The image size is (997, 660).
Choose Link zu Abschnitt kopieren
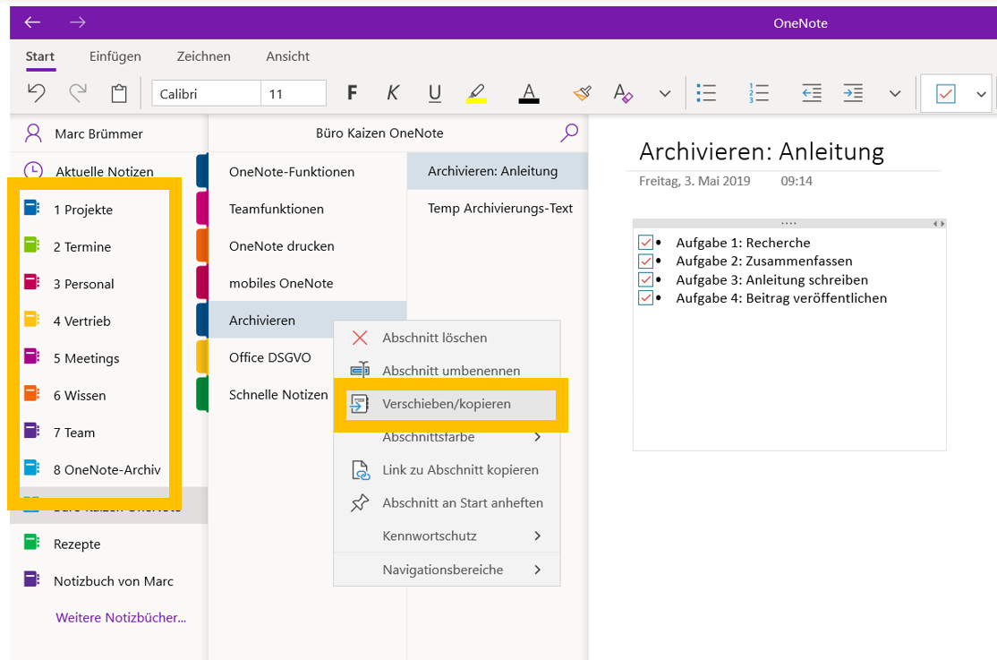click(447, 469)
